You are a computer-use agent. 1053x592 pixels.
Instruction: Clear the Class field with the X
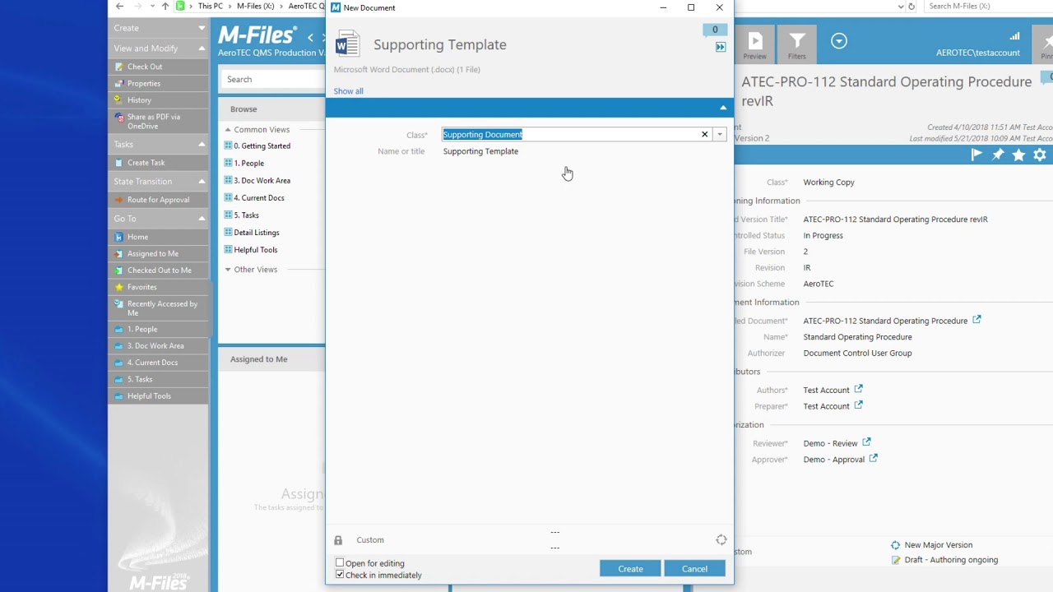pos(704,134)
